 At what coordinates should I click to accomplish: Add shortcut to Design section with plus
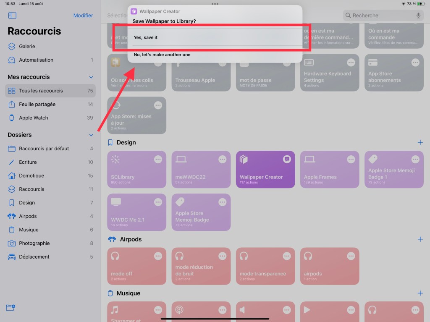pyautogui.click(x=420, y=143)
